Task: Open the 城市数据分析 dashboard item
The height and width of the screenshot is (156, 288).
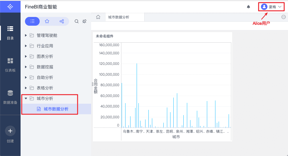Action: tap(56, 109)
